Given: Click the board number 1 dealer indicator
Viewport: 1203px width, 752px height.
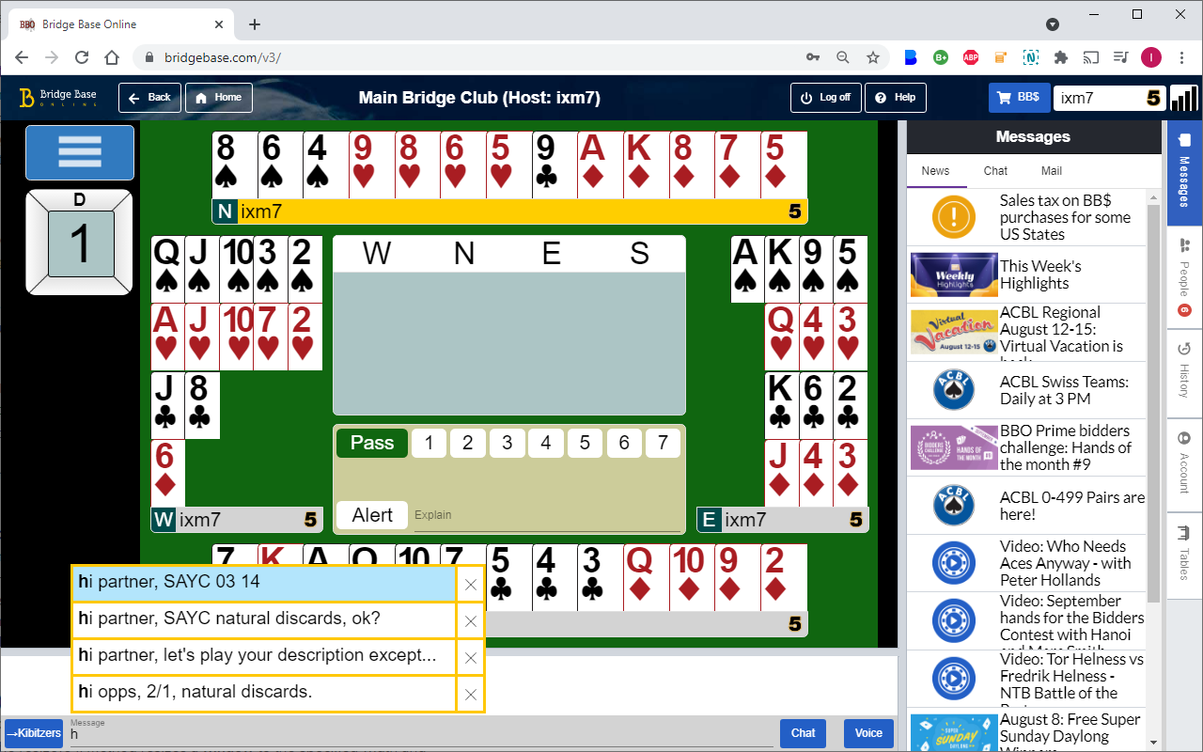Looking at the screenshot, I should pyautogui.click(x=80, y=243).
